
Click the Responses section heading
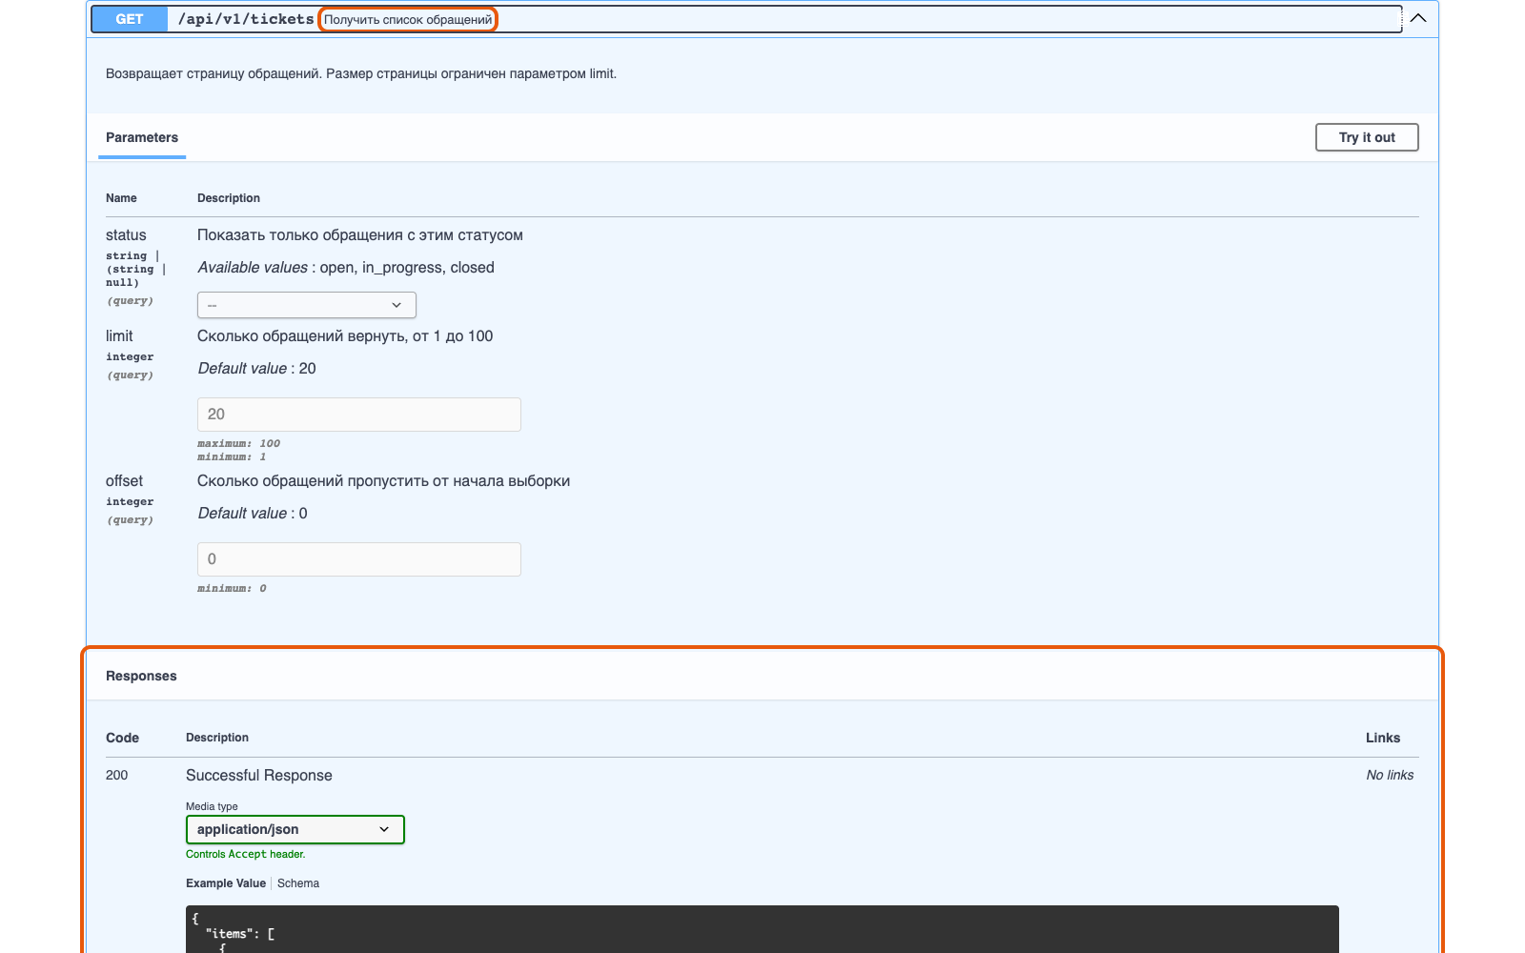(x=141, y=676)
